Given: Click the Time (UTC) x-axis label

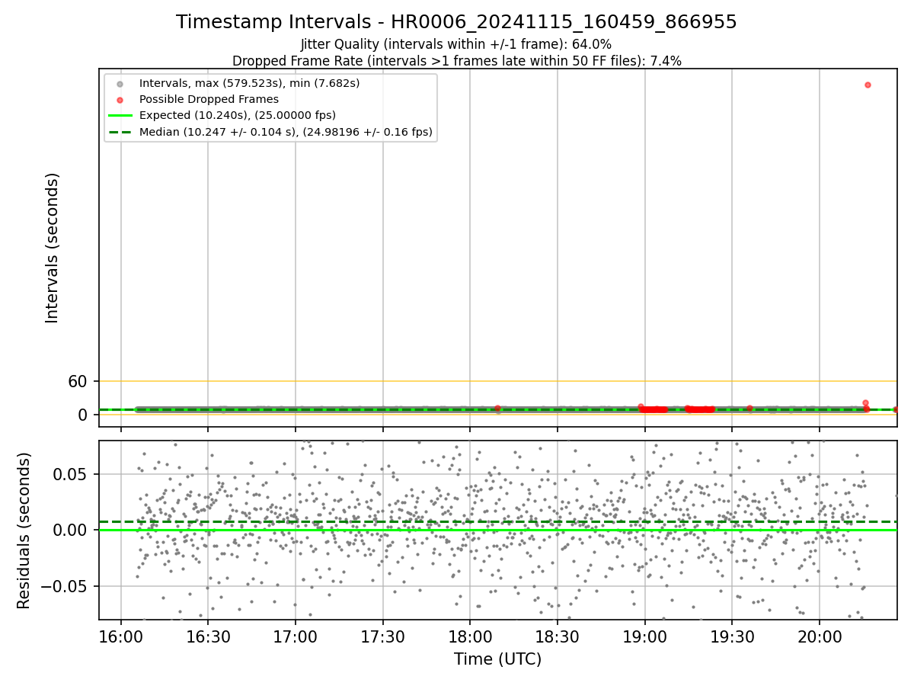Looking at the screenshot, I should [x=497, y=659].
